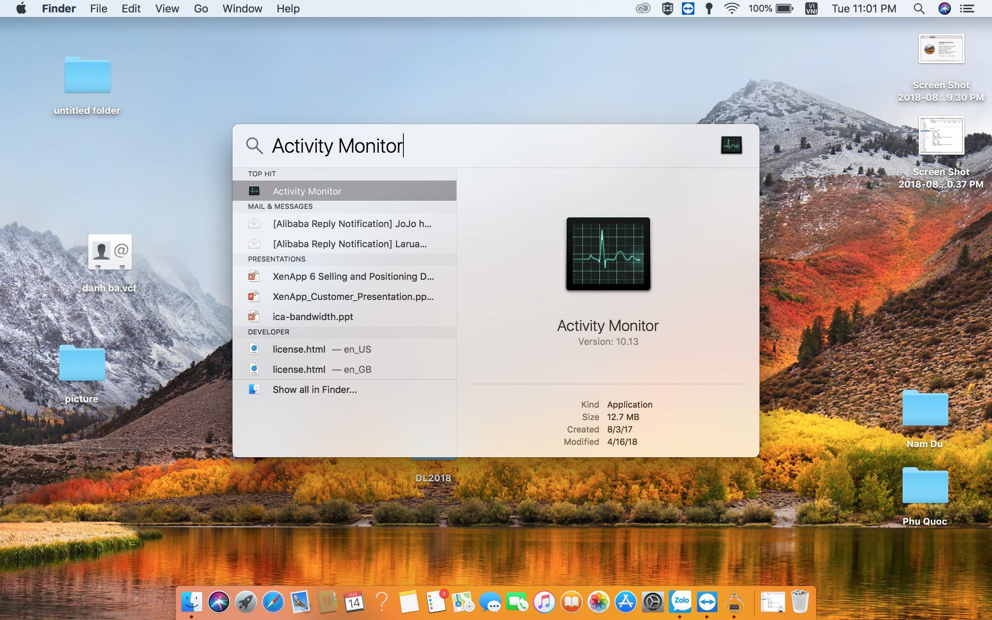Screen dimensions: 992x620
Task: Open System Preferences gear in Dock
Action: [653, 601]
